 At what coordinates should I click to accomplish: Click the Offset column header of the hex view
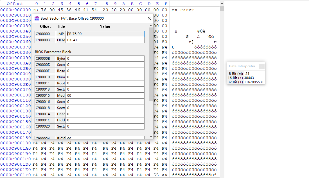pyautogui.click(x=15, y=4)
